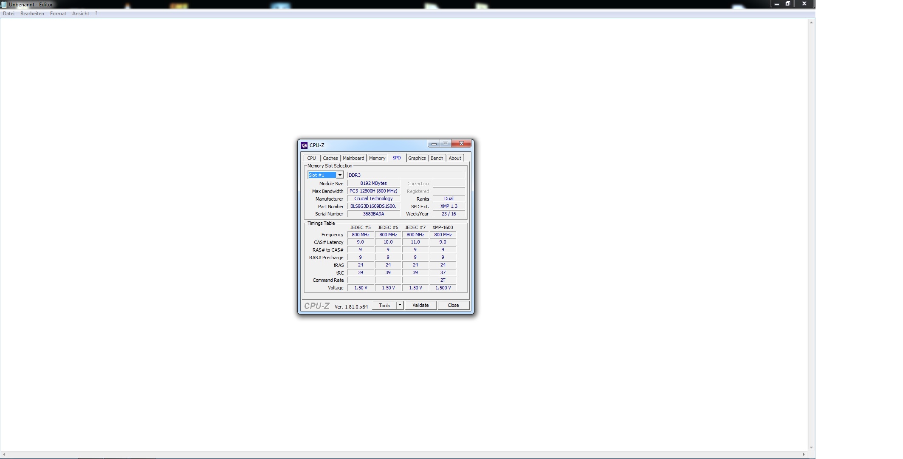Screen dimensions: 903x459
Task: Open the Ansicht menu in Editor
Action: [81, 14]
